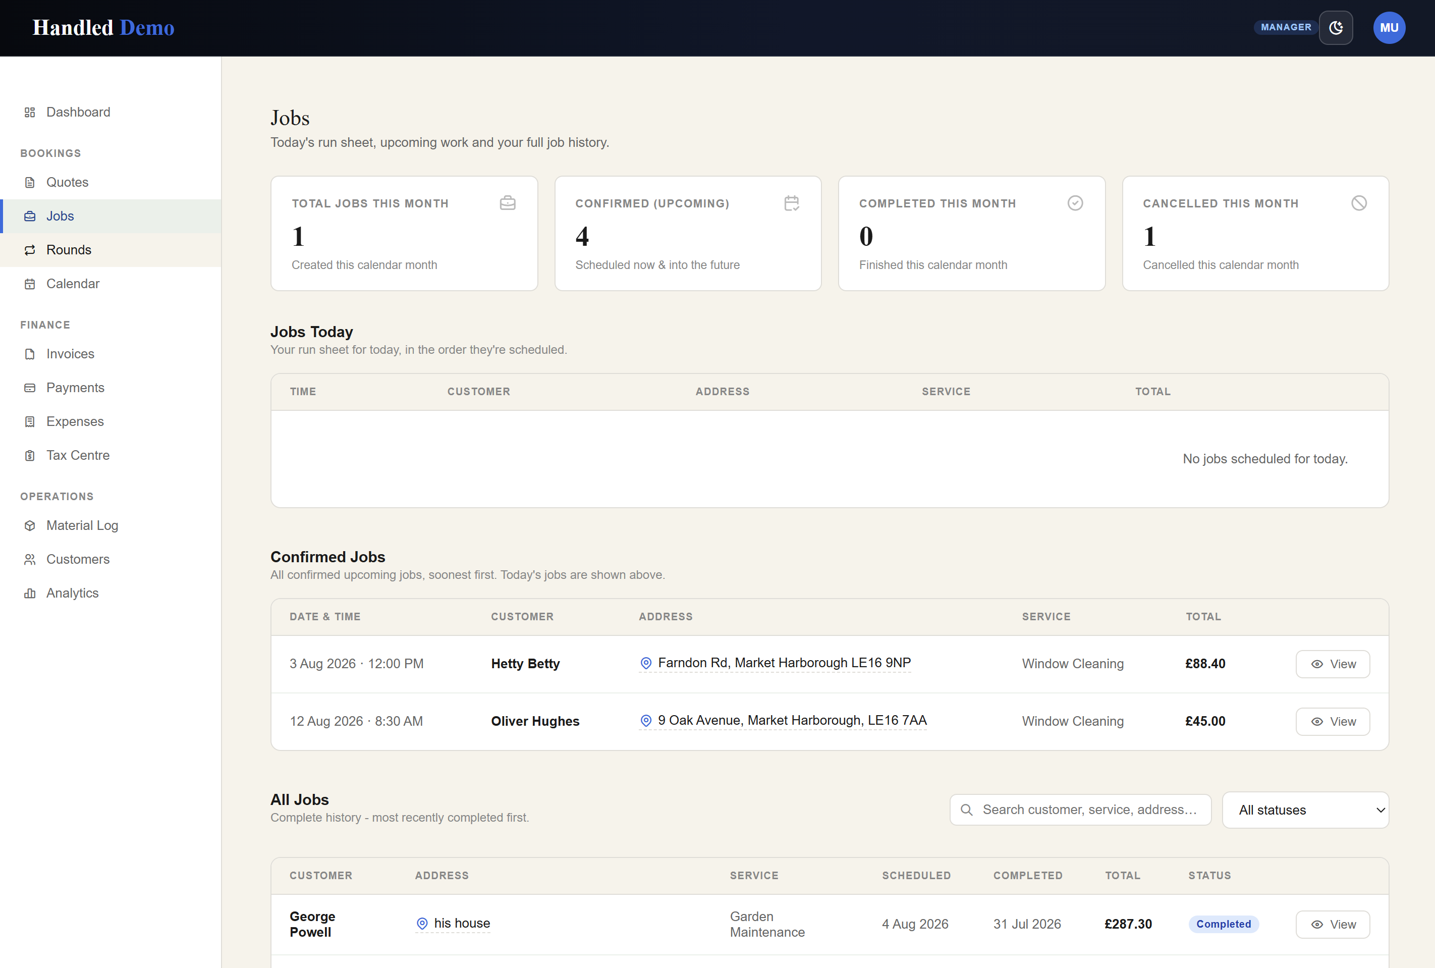Click DATE & TIME header in Confirmed Jobs

click(325, 617)
